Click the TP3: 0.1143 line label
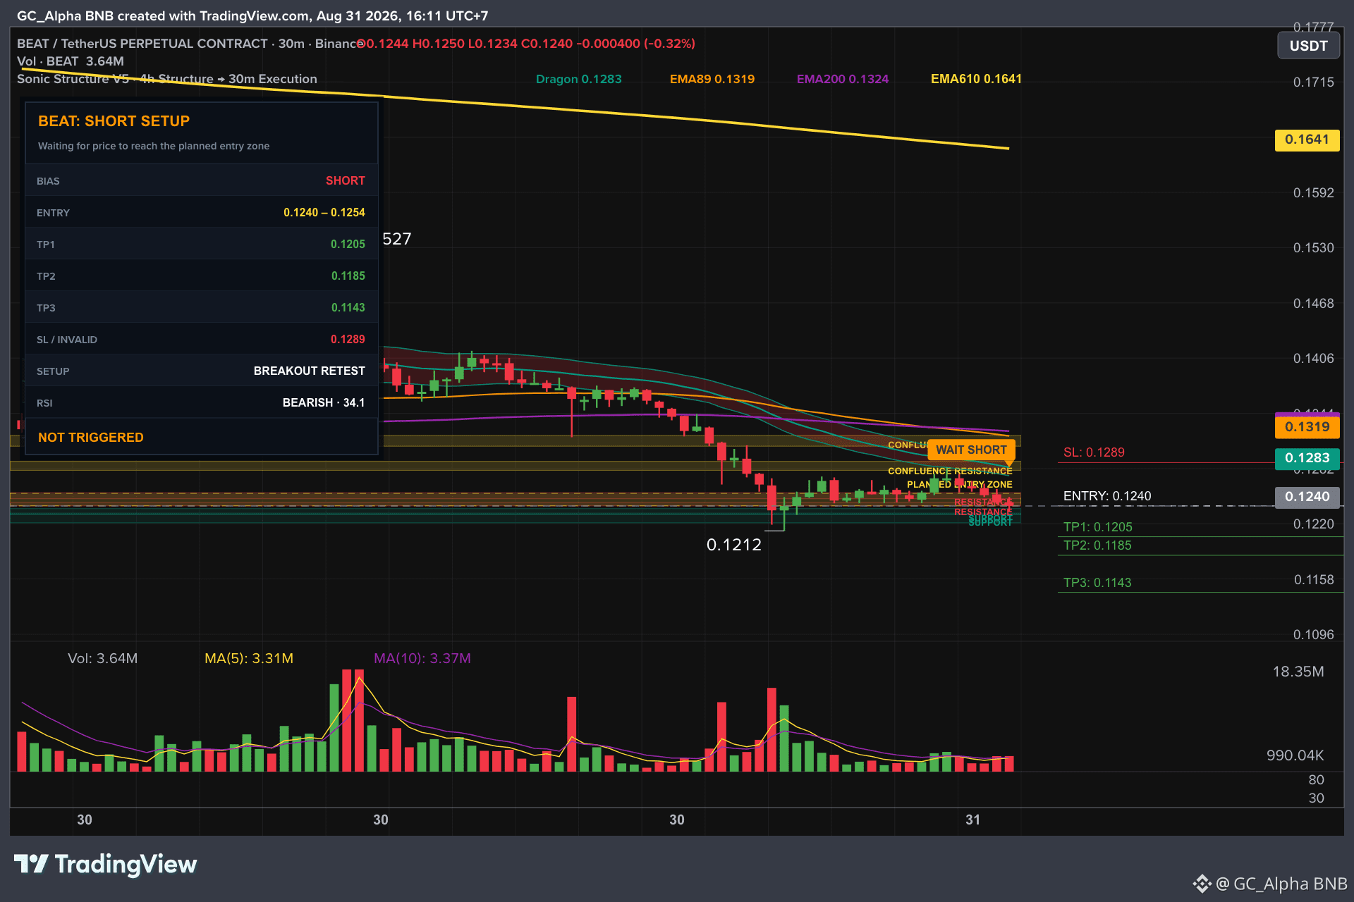1354x902 pixels. (1097, 583)
